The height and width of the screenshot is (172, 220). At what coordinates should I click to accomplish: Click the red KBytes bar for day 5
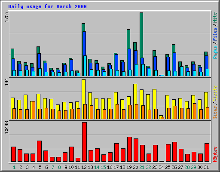click(x=39, y=151)
